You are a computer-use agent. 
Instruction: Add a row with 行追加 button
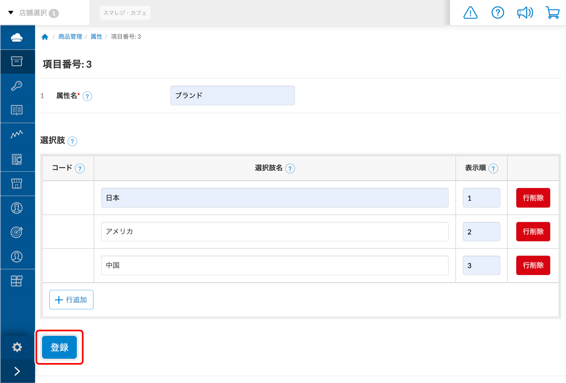(71, 300)
